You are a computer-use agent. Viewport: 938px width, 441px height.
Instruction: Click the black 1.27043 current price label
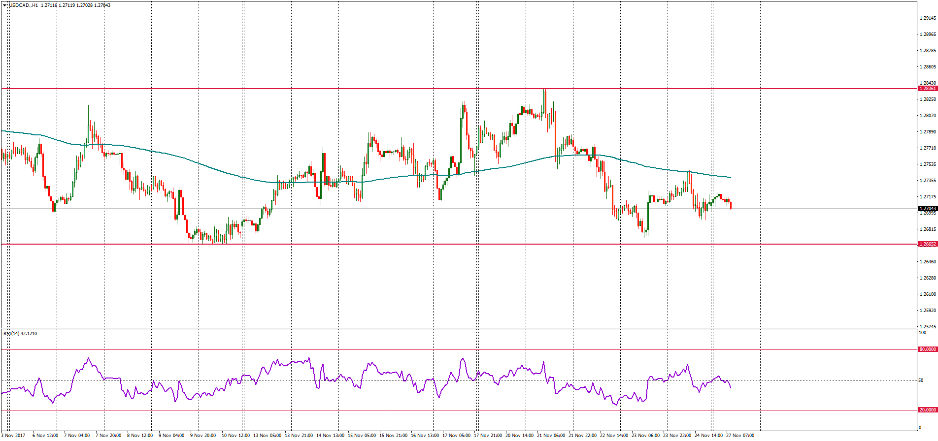[x=927, y=209]
